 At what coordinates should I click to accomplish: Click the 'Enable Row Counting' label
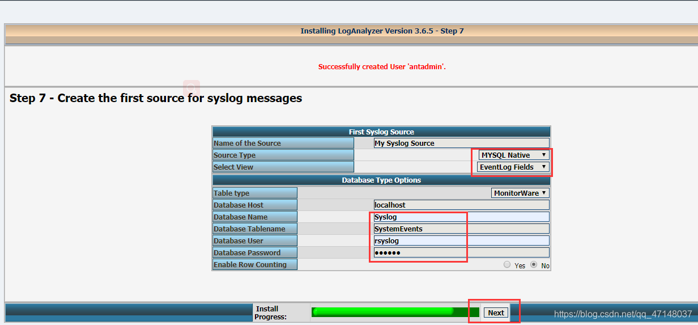(250, 264)
